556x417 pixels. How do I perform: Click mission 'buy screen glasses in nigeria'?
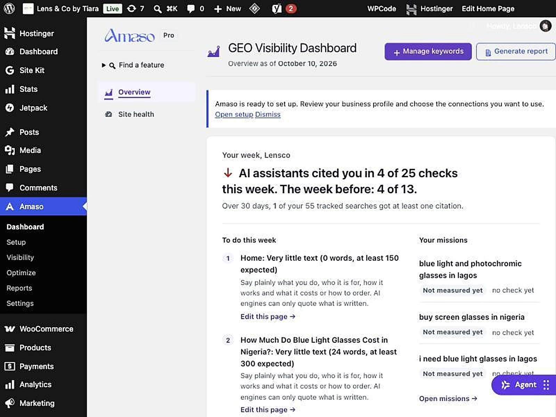coord(472,317)
